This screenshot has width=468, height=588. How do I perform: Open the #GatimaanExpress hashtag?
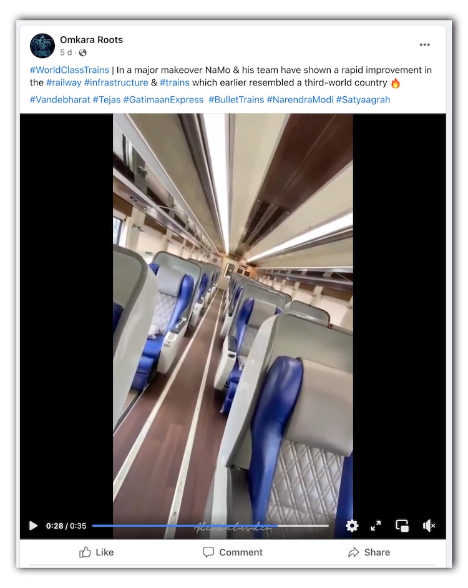163,100
